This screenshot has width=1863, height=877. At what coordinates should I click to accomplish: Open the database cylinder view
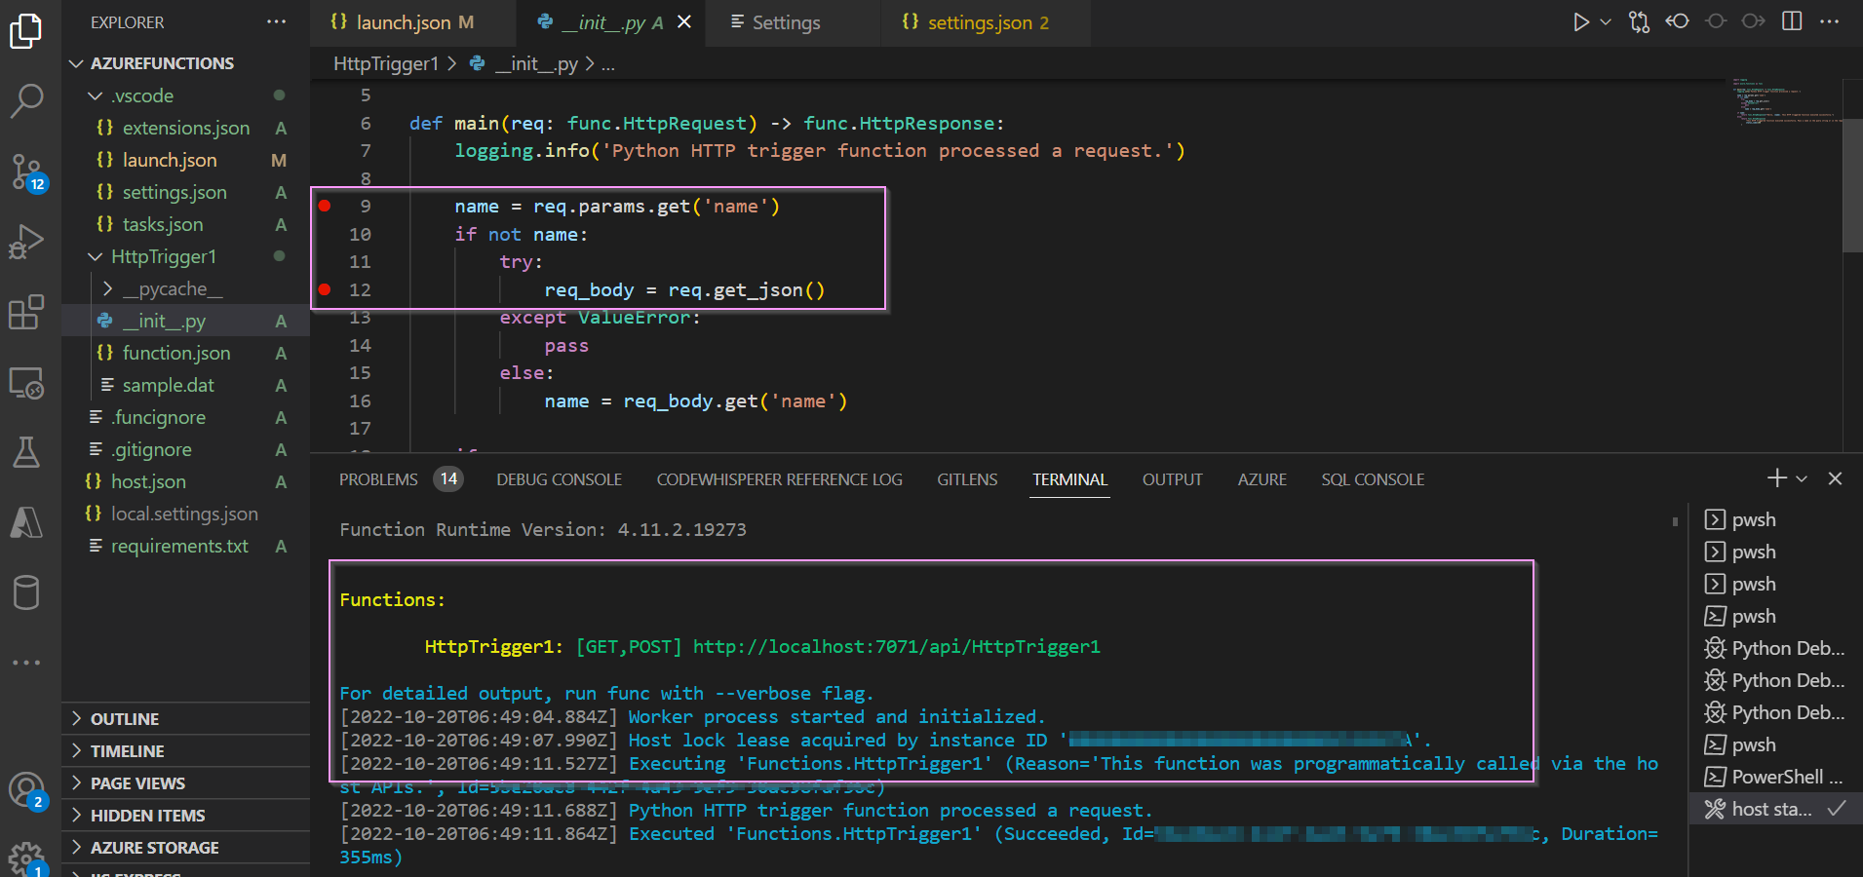click(x=26, y=592)
